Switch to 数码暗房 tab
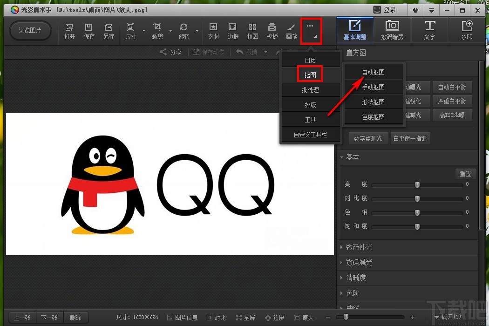Viewport: 489px width, 326px height. 392,30
